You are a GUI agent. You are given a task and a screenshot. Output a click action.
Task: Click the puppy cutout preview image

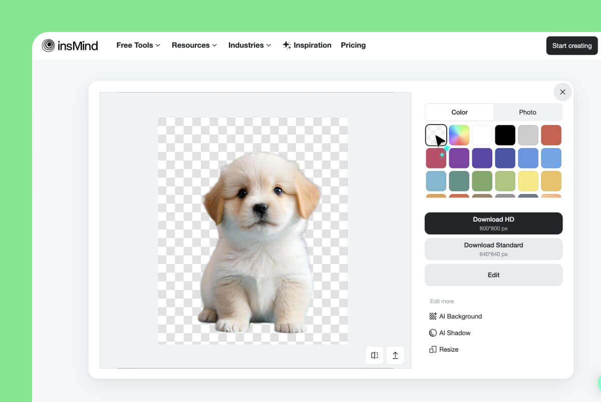coord(253,230)
